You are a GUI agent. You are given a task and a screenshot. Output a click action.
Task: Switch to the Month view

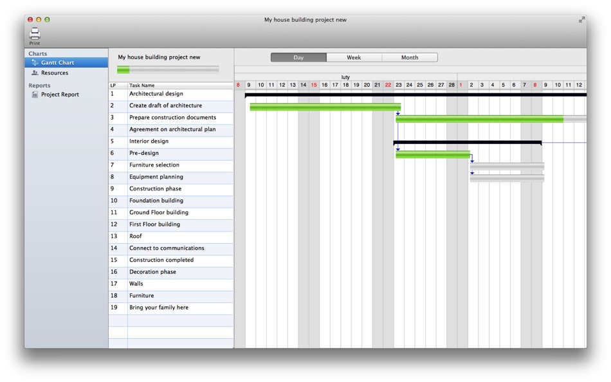410,57
